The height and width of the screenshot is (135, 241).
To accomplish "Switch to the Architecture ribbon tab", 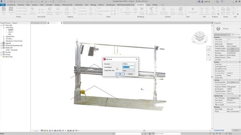I will coord(11,5).
